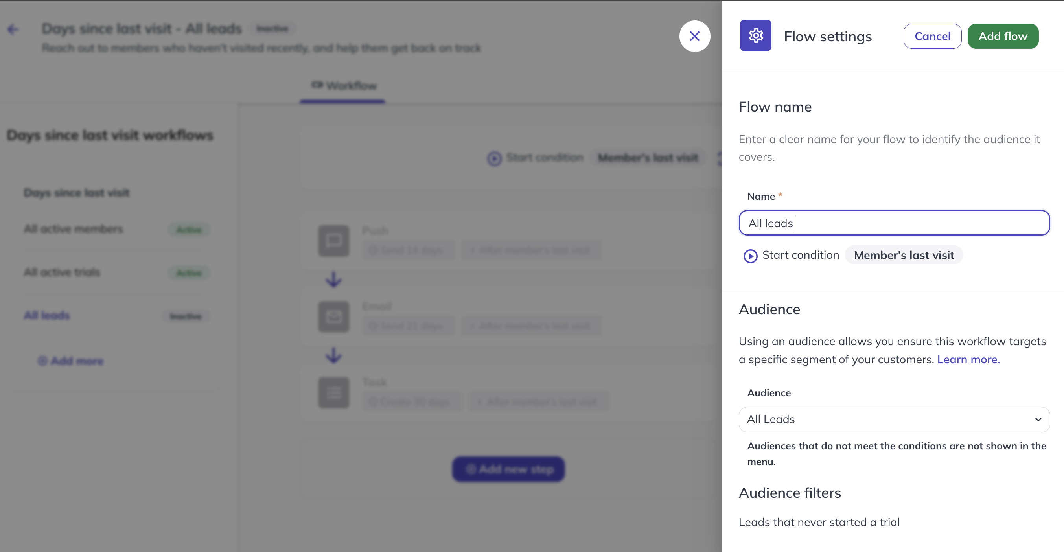Click the Push step message icon
Screen dimensions: 1064x552
334,241
